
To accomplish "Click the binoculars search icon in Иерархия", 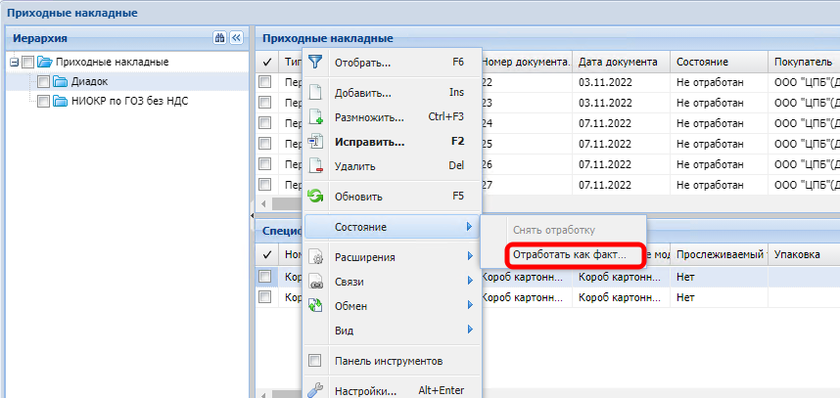I will pyautogui.click(x=219, y=38).
